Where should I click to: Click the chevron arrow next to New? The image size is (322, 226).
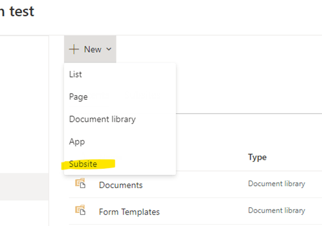109,49
